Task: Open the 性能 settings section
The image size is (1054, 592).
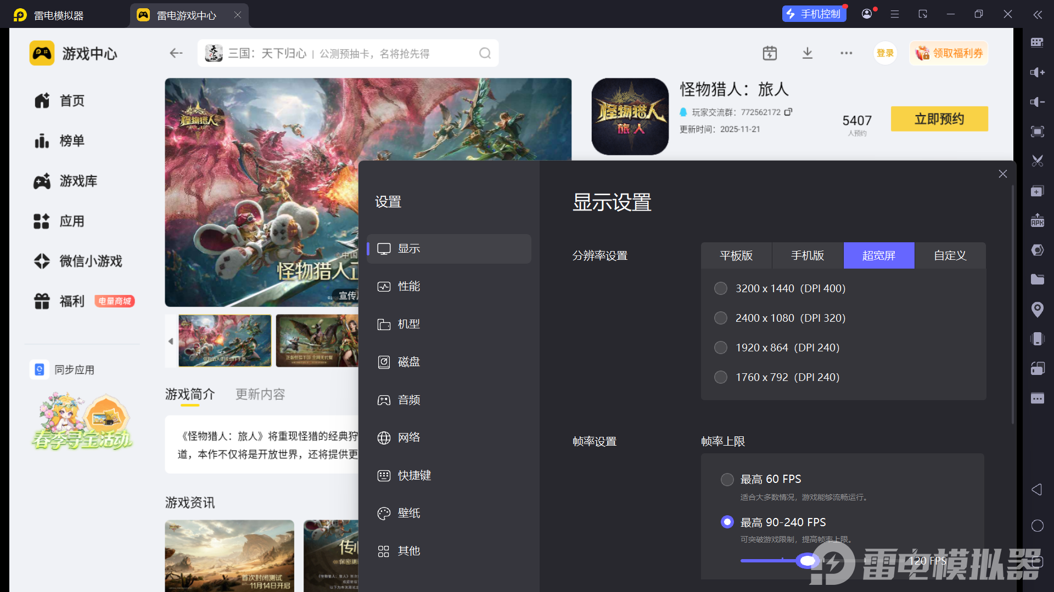Action: [409, 286]
